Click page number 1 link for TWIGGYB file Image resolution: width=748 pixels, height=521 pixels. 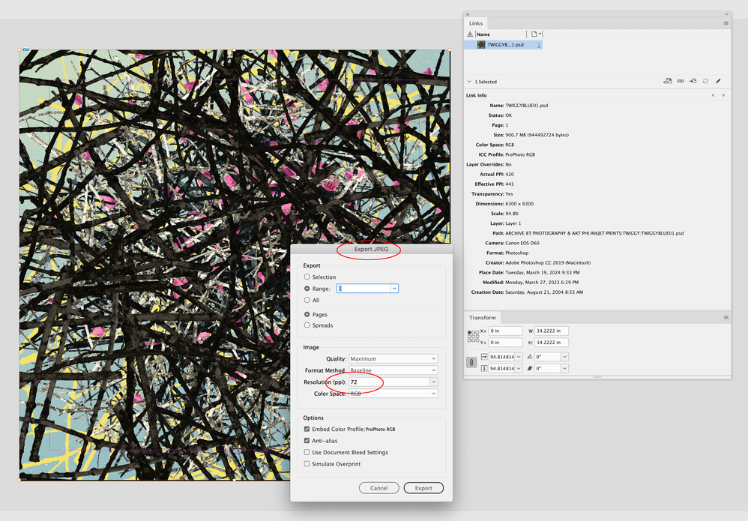pos(539,45)
